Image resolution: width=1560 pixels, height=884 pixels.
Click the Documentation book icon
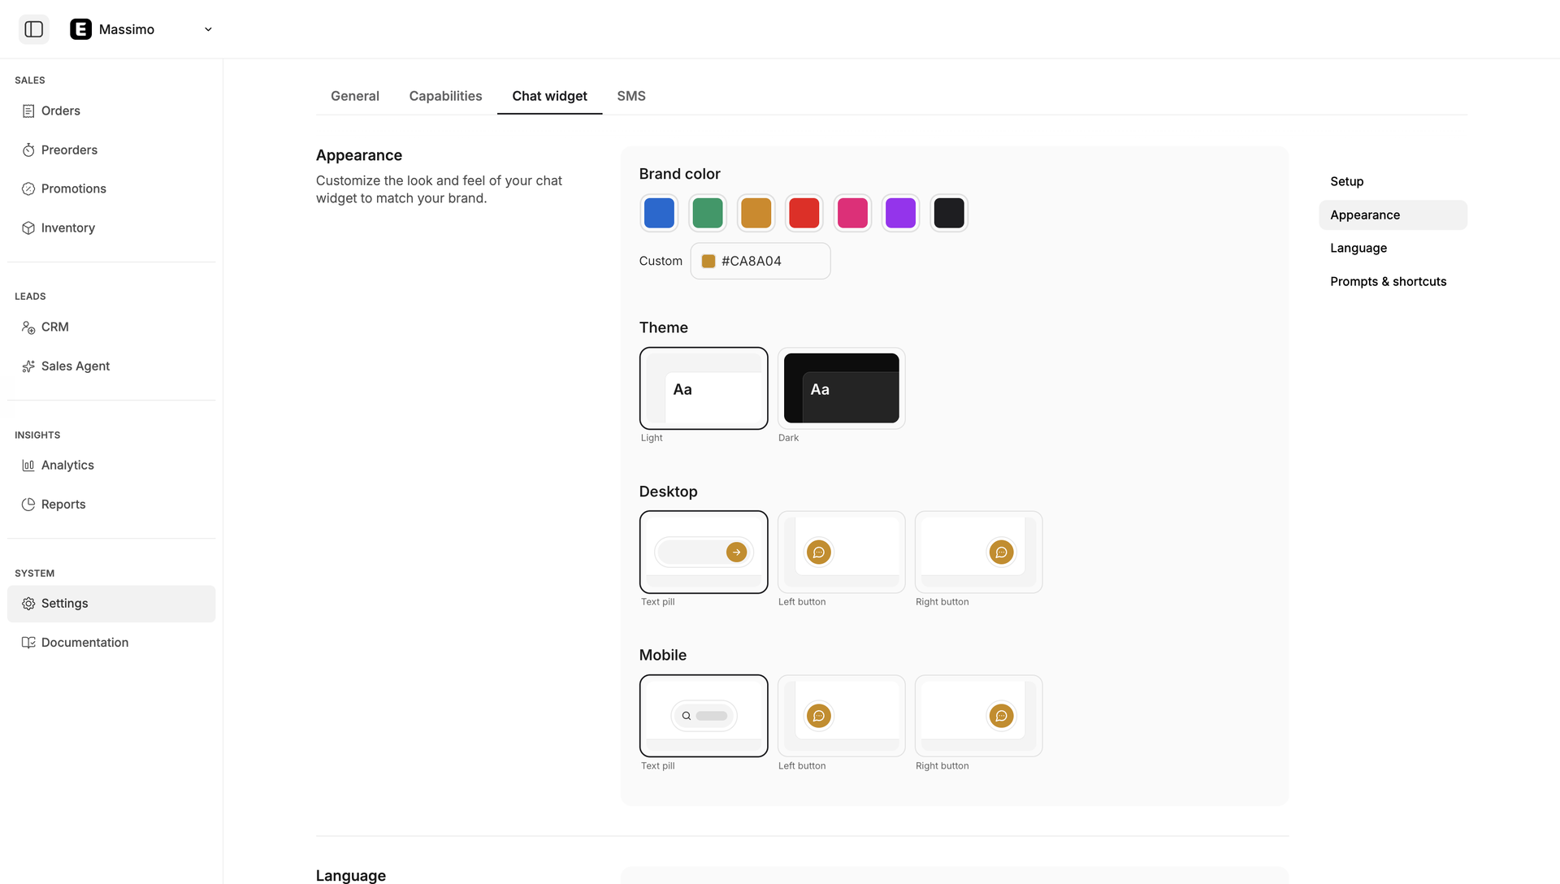tap(28, 643)
